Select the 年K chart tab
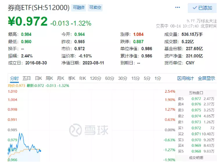 [82, 78]
